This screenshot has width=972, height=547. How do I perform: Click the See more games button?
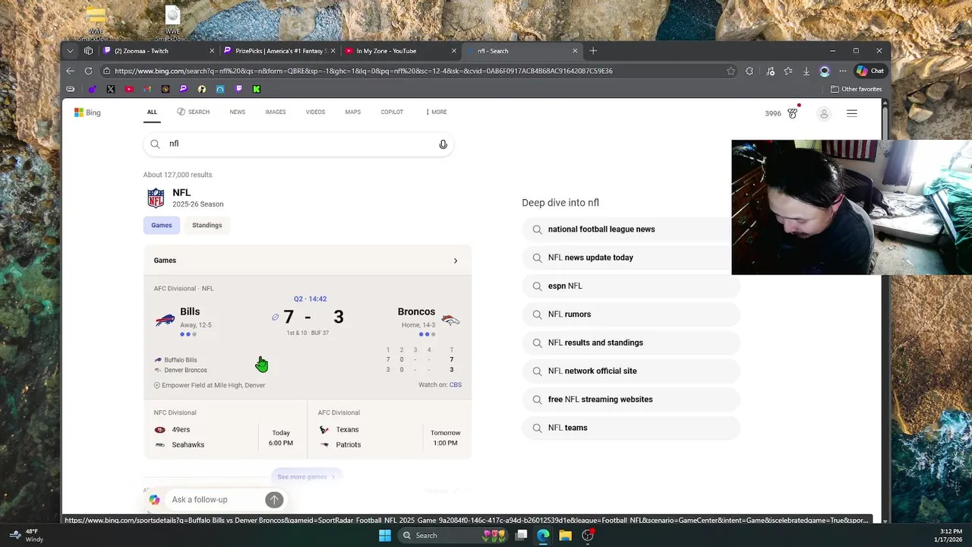click(307, 477)
